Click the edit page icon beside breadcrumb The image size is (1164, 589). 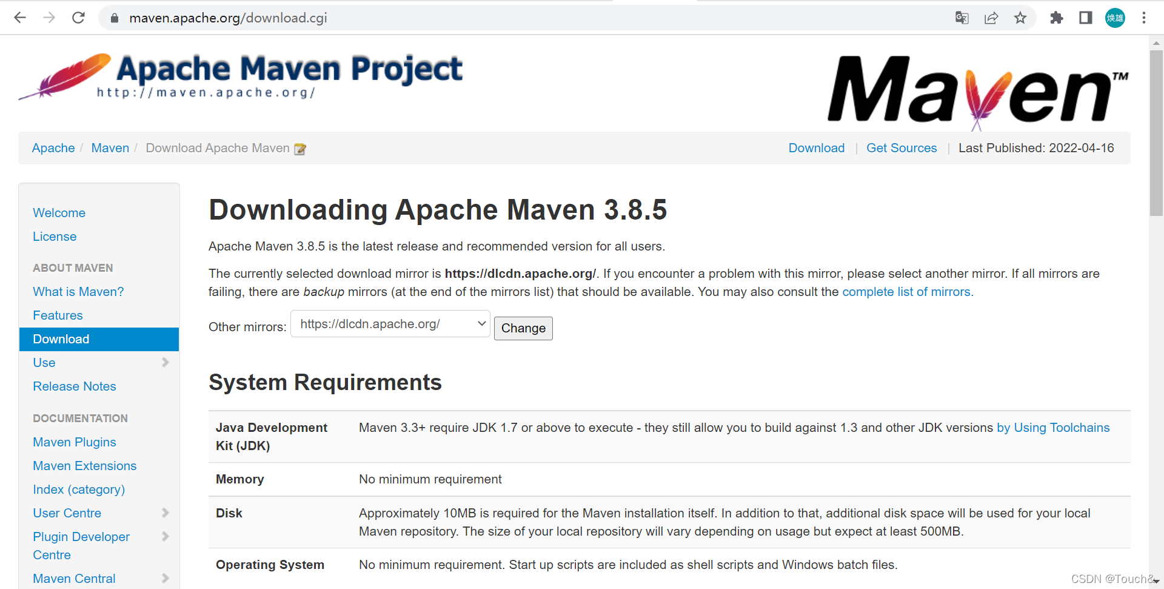click(x=300, y=149)
